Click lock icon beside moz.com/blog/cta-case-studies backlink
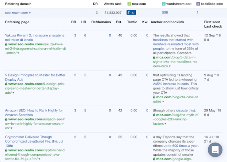The width and height of the screenshot is (227, 162). click(154, 97)
